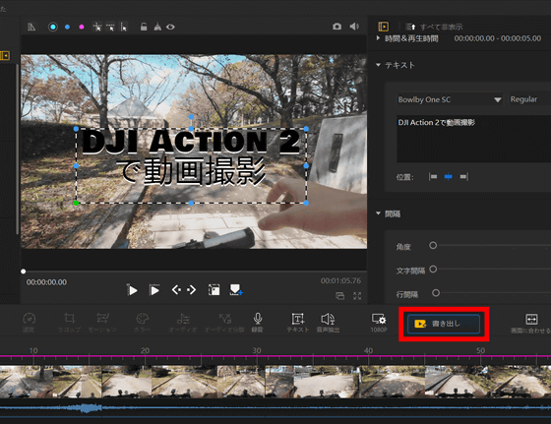Click the 行間隔 slider handle

[436, 292]
